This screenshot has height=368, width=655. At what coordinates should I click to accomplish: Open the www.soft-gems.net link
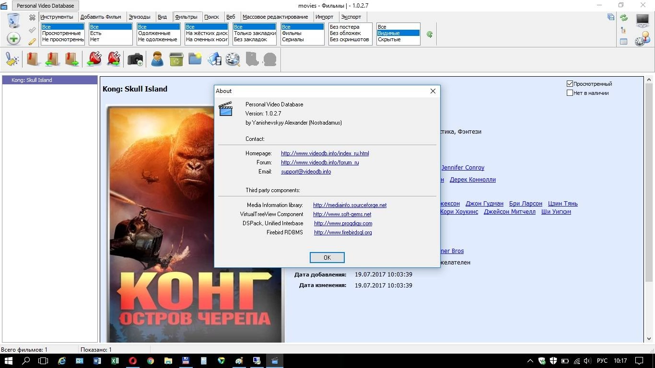point(342,214)
